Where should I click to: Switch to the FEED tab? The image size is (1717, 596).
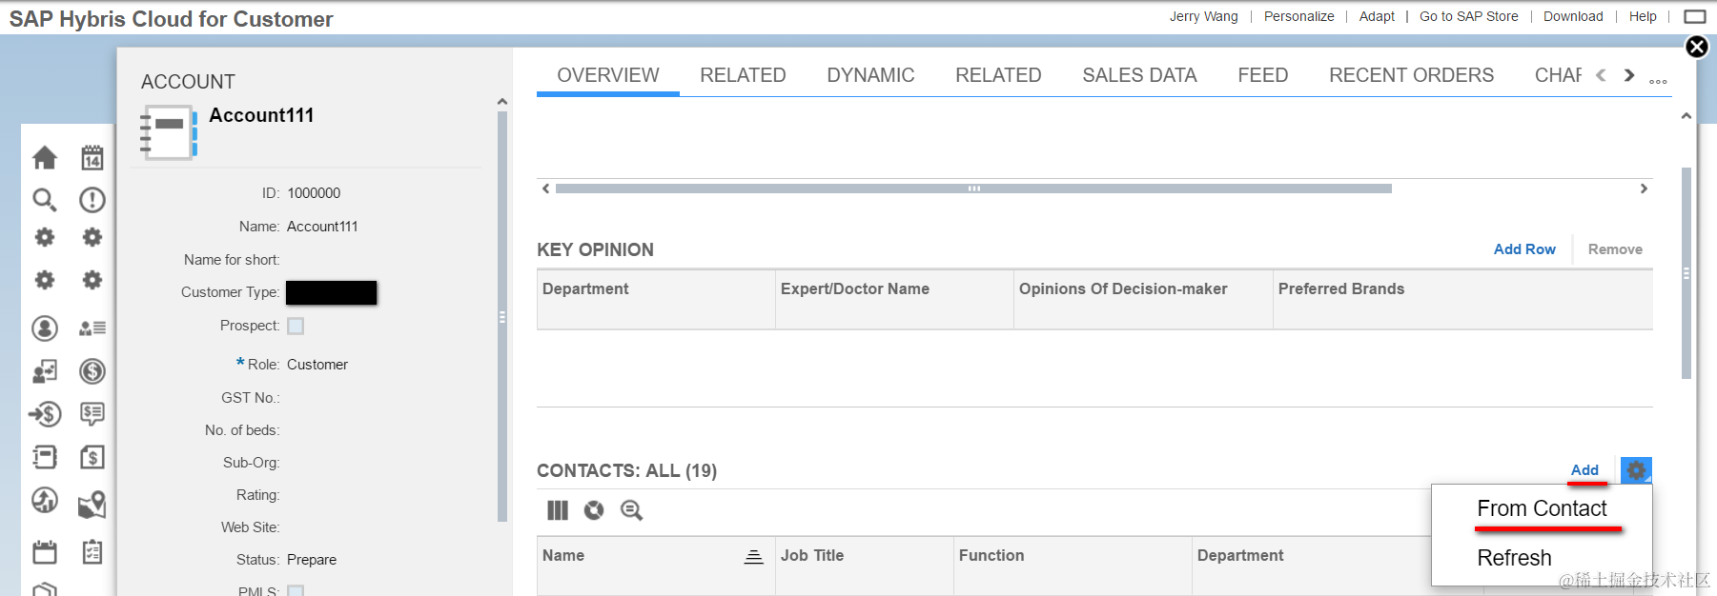pos(1263,75)
